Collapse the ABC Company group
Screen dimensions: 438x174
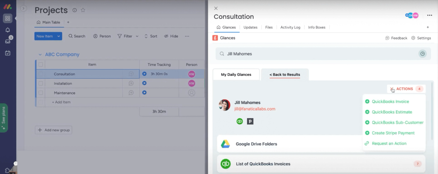tap(40, 54)
